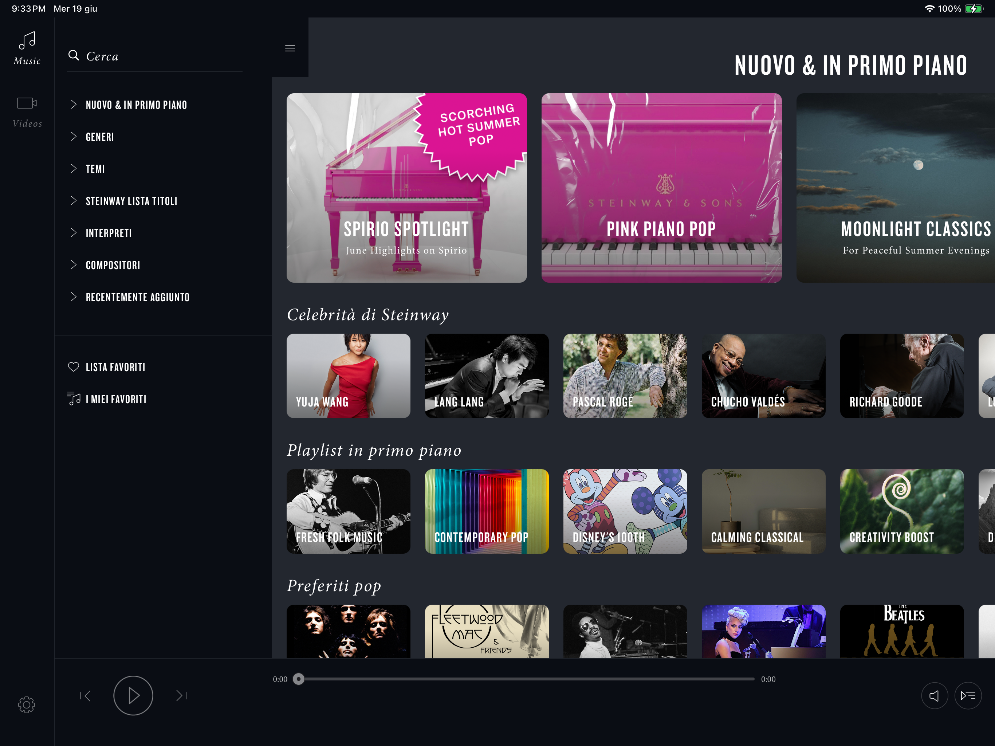Screen dimensions: 995x746
Task: Click the search magnifier icon
Action: pyautogui.click(x=74, y=55)
